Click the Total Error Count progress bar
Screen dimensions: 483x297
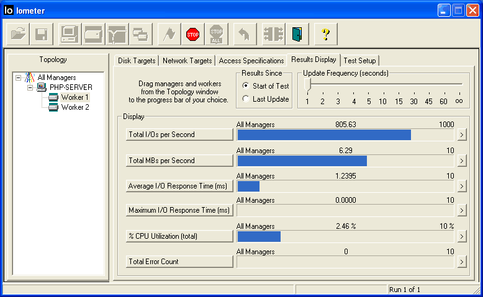[345, 262]
